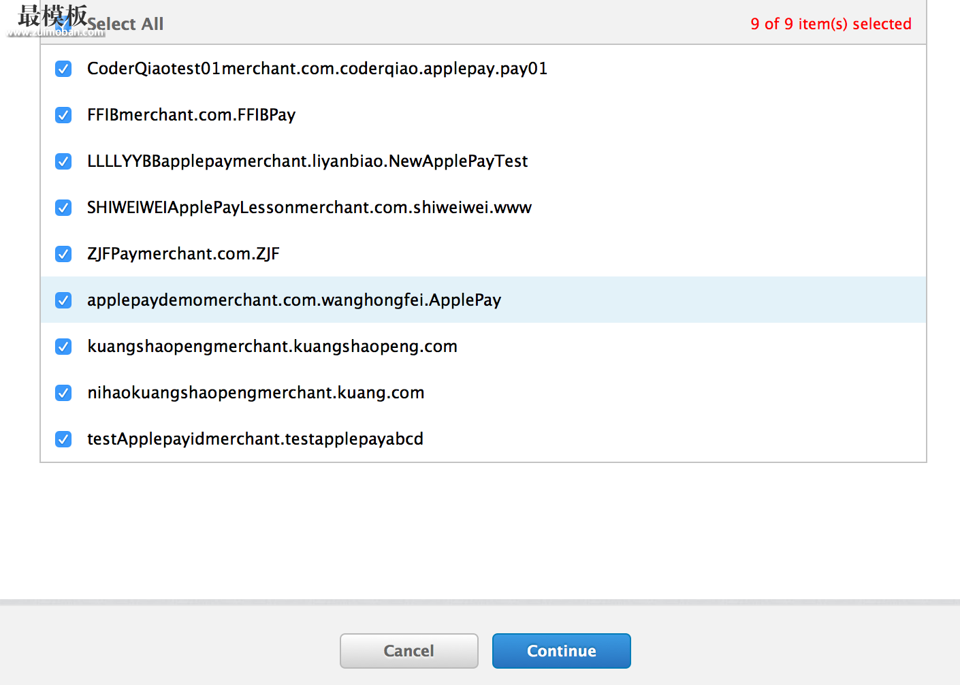Screen dimensions: 960x685
Task: Select the nihaokuangshaopengmerchant.kuang.com row text
Action: coord(256,393)
